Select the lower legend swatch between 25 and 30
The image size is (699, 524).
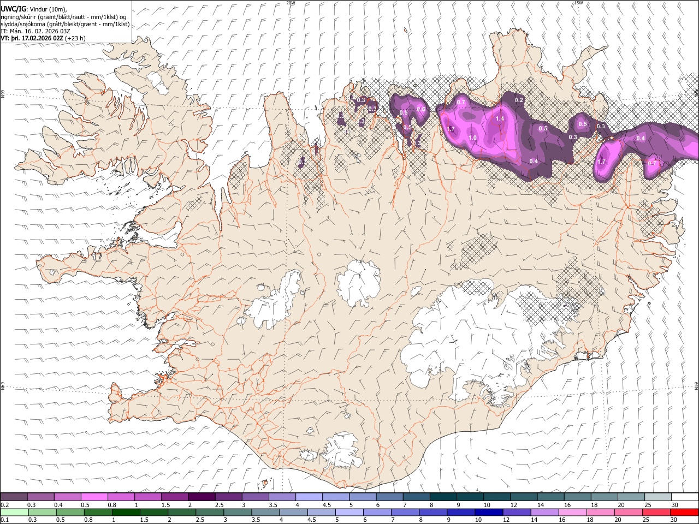(x=656, y=512)
